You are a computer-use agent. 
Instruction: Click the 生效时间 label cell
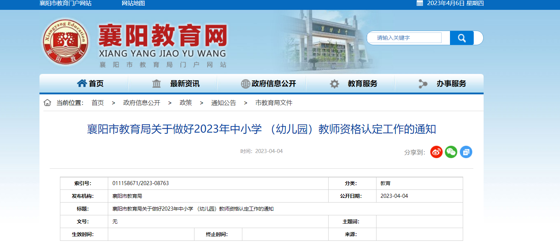(x=84, y=234)
